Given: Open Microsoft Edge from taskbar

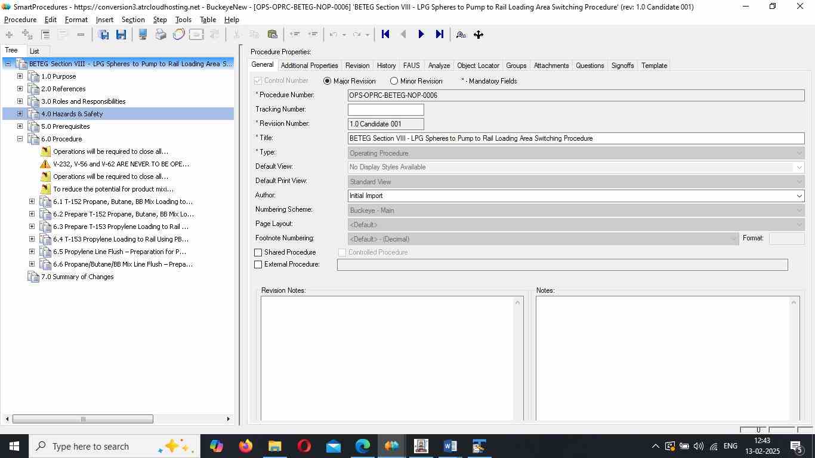Looking at the screenshot, I should (362, 446).
